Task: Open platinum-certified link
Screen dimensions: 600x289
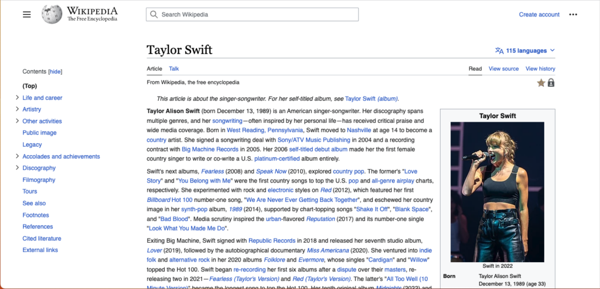Action: pyautogui.click(x=277, y=159)
